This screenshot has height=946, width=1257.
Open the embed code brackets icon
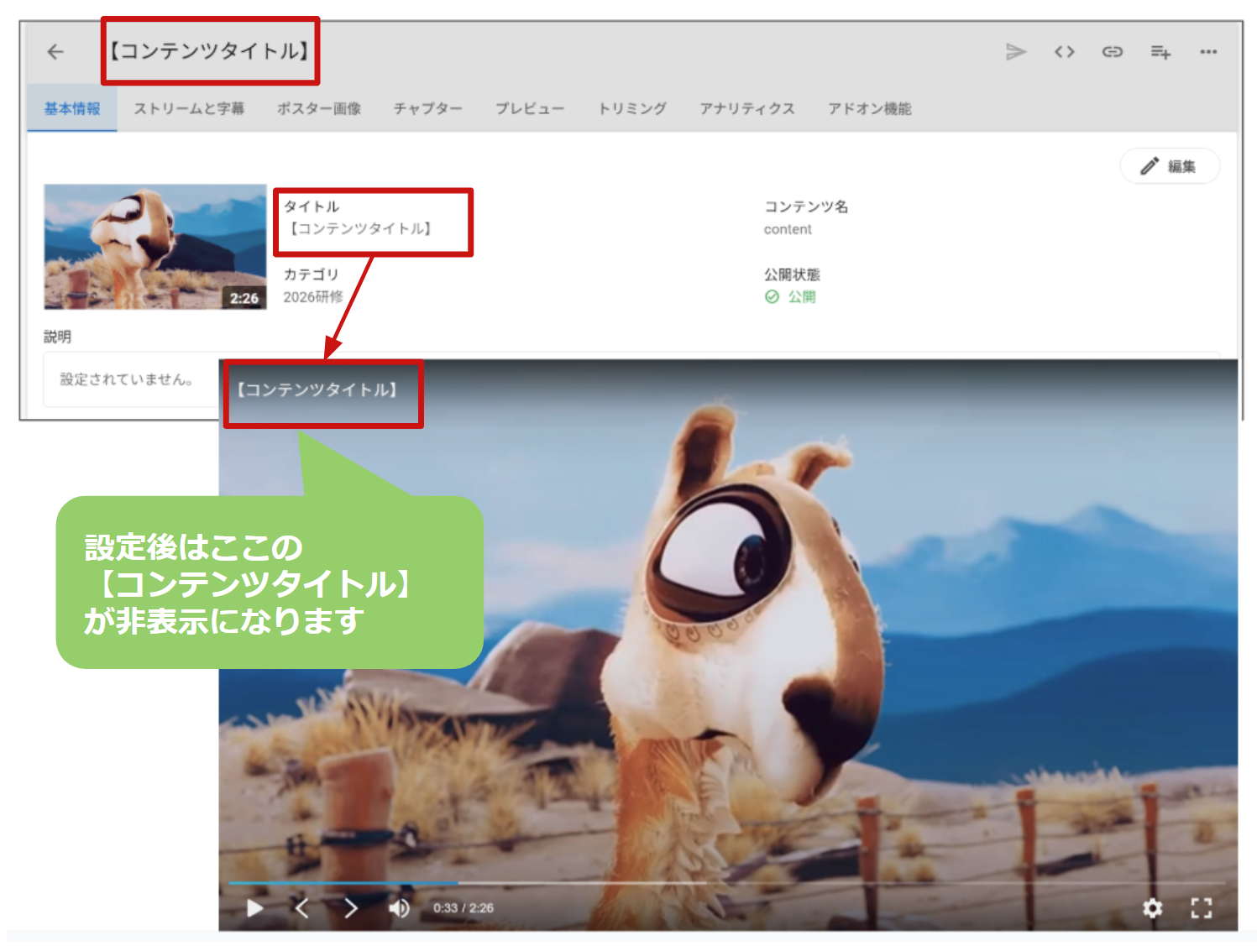click(1064, 52)
